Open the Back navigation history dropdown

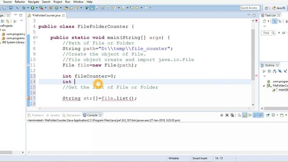point(141,8)
